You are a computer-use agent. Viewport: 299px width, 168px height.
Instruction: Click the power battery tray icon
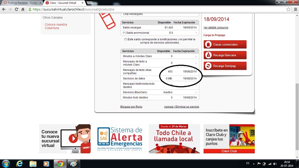coord(264,164)
